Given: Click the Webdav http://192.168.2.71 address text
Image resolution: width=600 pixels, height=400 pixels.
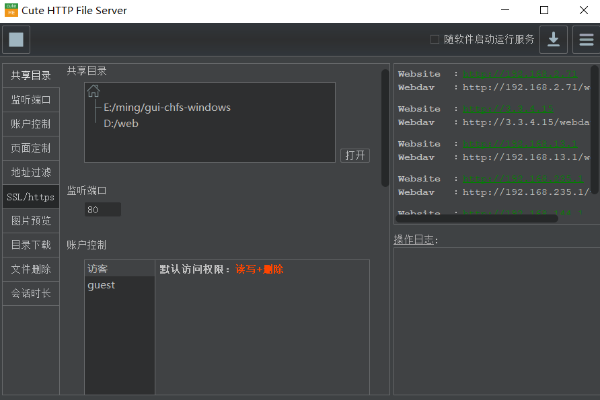Looking at the screenshot, I should [526, 87].
